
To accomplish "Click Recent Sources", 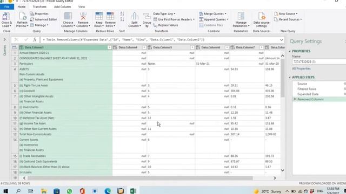I will click(288, 19).
